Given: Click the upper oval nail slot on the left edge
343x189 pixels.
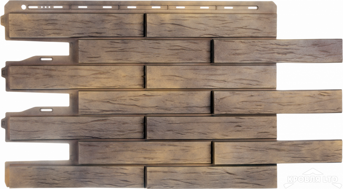Looking at the screenshot, I should 46,59.
